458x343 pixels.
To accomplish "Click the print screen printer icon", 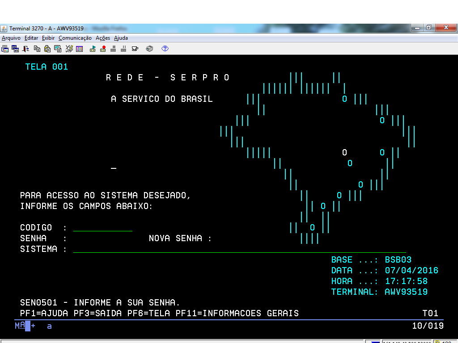I will tap(149, 49).
